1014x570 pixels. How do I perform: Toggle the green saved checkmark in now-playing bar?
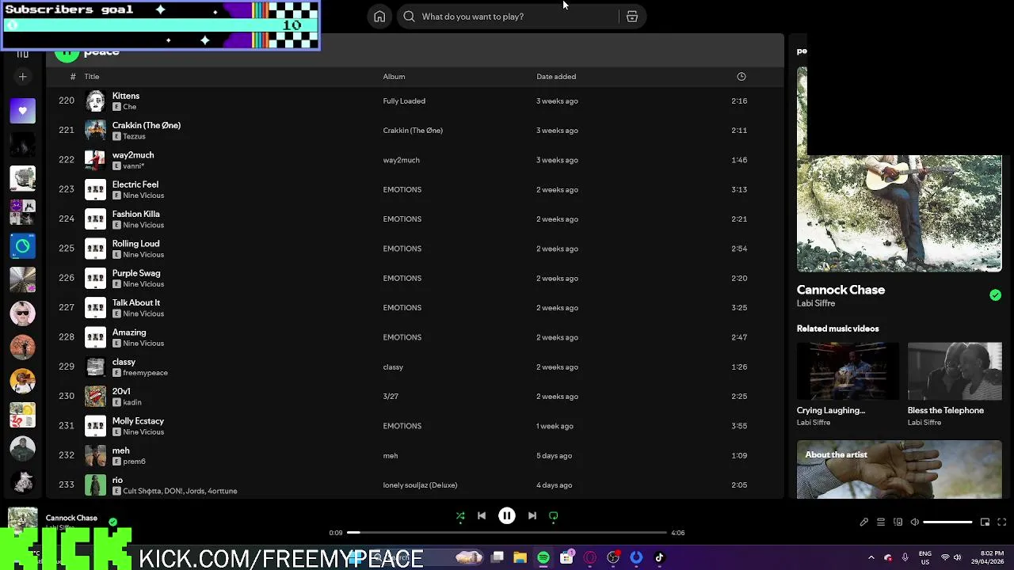coord(112,522)
